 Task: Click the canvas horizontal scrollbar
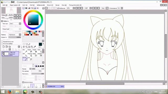(x=105, y=84)
